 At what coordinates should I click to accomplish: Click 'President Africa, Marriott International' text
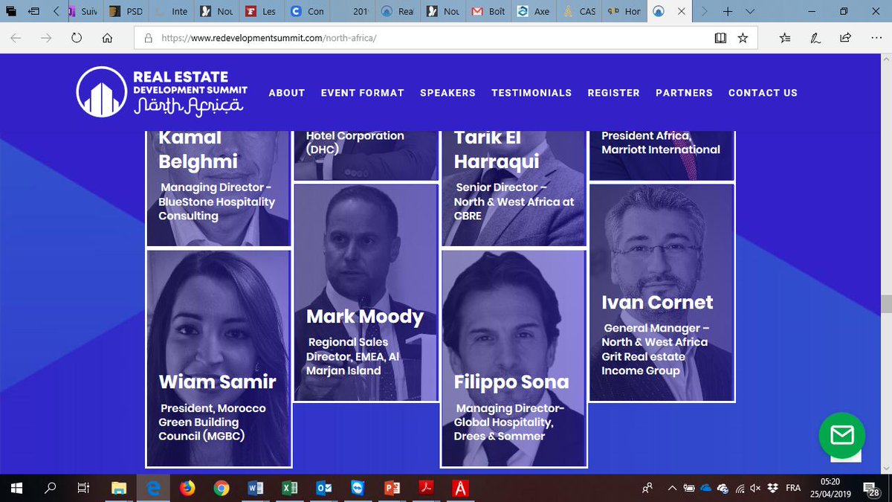point(661,143)
